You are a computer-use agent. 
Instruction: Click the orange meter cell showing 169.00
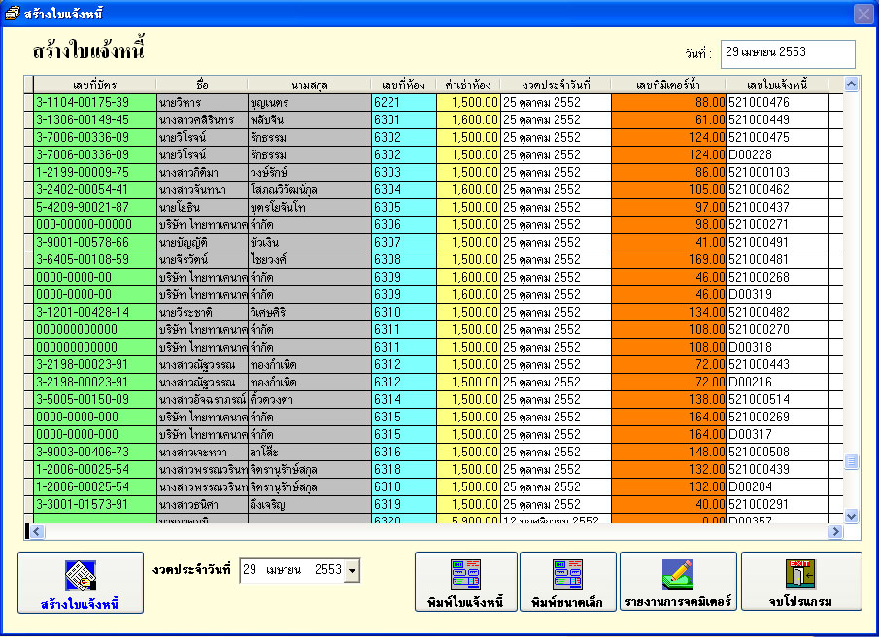click(668, 260)
